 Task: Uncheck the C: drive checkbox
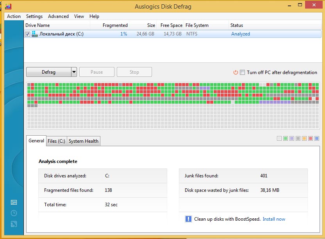coord(27,34)
